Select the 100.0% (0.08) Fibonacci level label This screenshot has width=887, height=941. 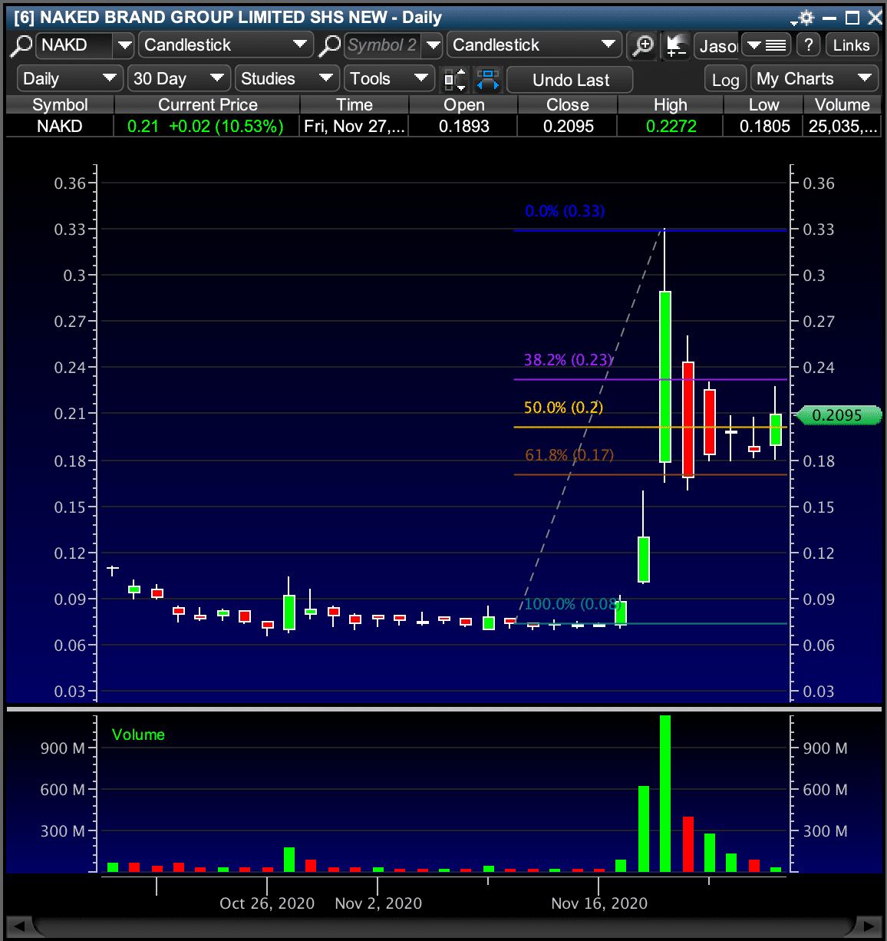[x=572, y=604]
